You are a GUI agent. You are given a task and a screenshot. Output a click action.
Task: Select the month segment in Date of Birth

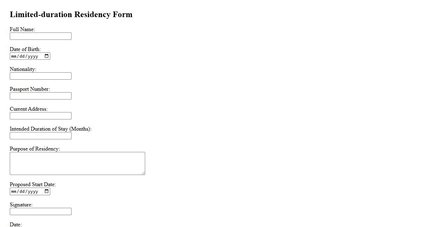(14, 56)
